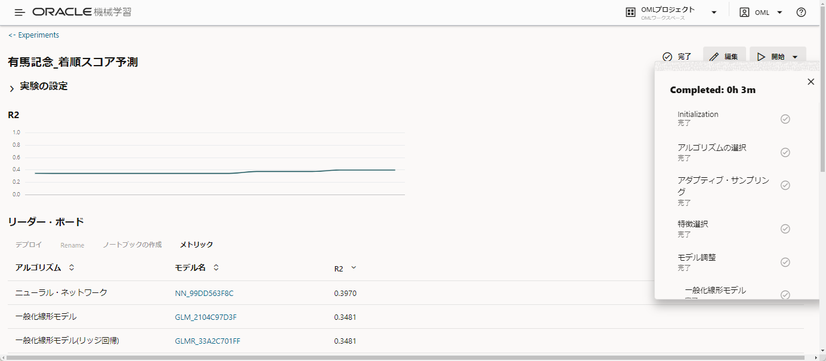Screen dimensions: 826x361
Task: Click the ノートブックの作成 toolbar item
Action: pos(132,245)
